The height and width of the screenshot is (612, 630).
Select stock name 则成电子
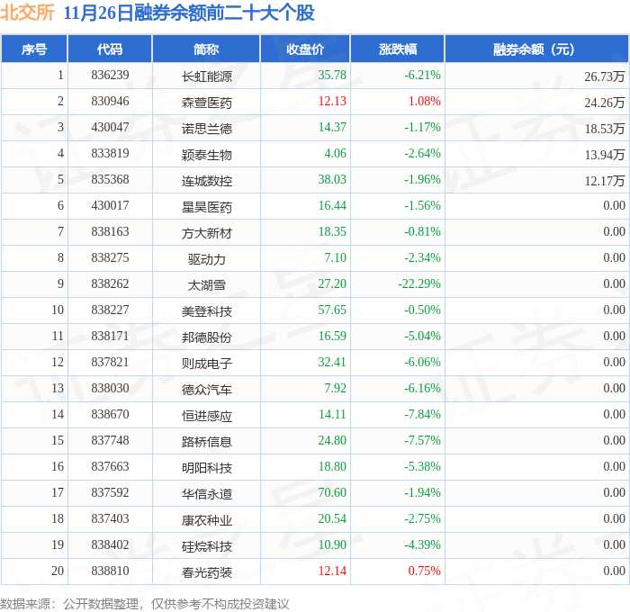coord(206,364)
